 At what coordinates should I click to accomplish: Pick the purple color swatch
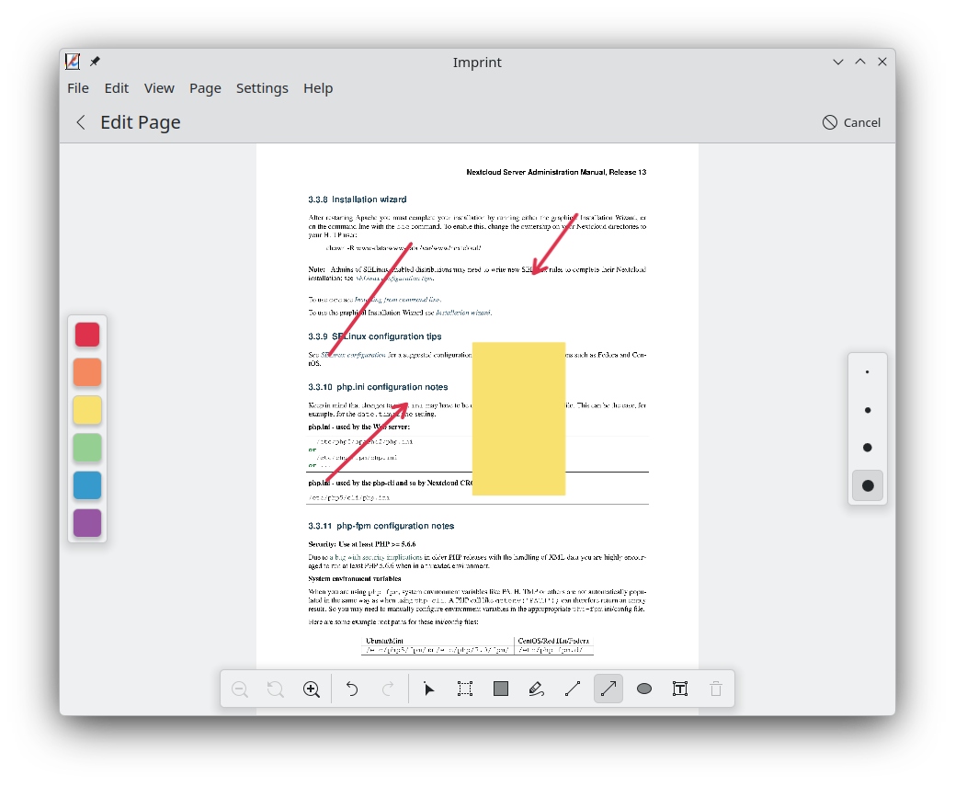(x=87, y=523)
